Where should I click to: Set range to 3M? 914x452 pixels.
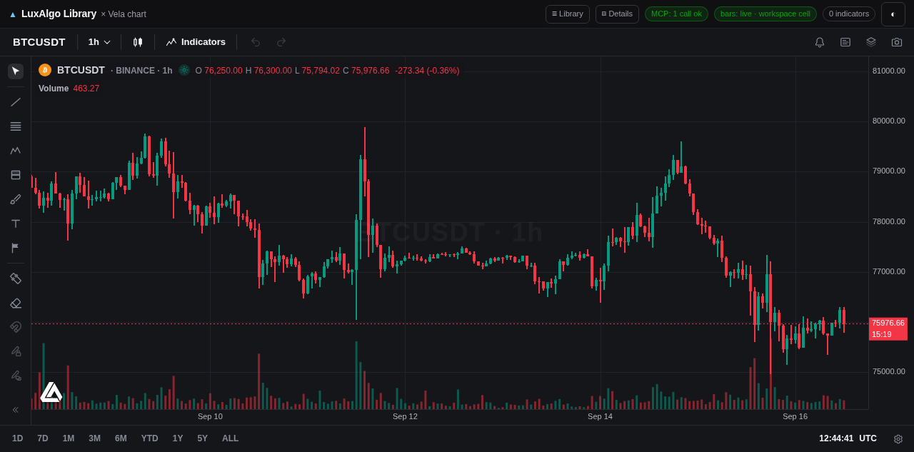coord(95,438)
